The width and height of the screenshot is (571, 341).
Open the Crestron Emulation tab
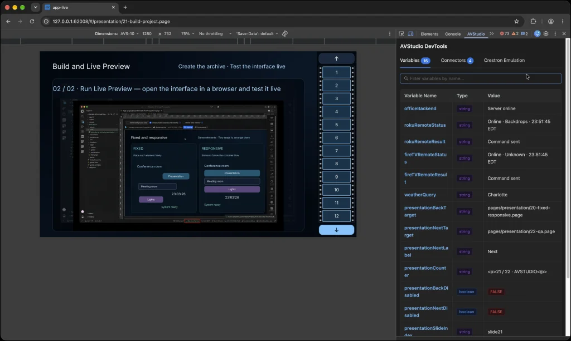point(504,60)
